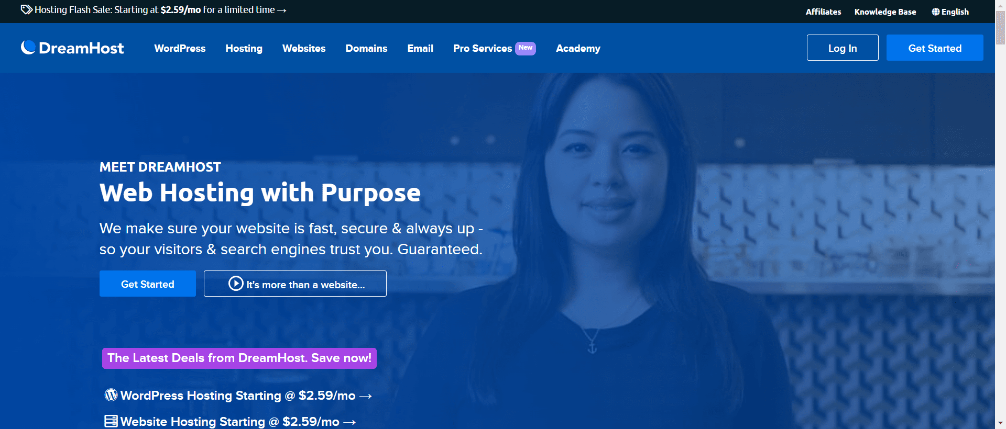Open the Hosting navigation menu
The image size is (1006, 429).
[244, 48]
